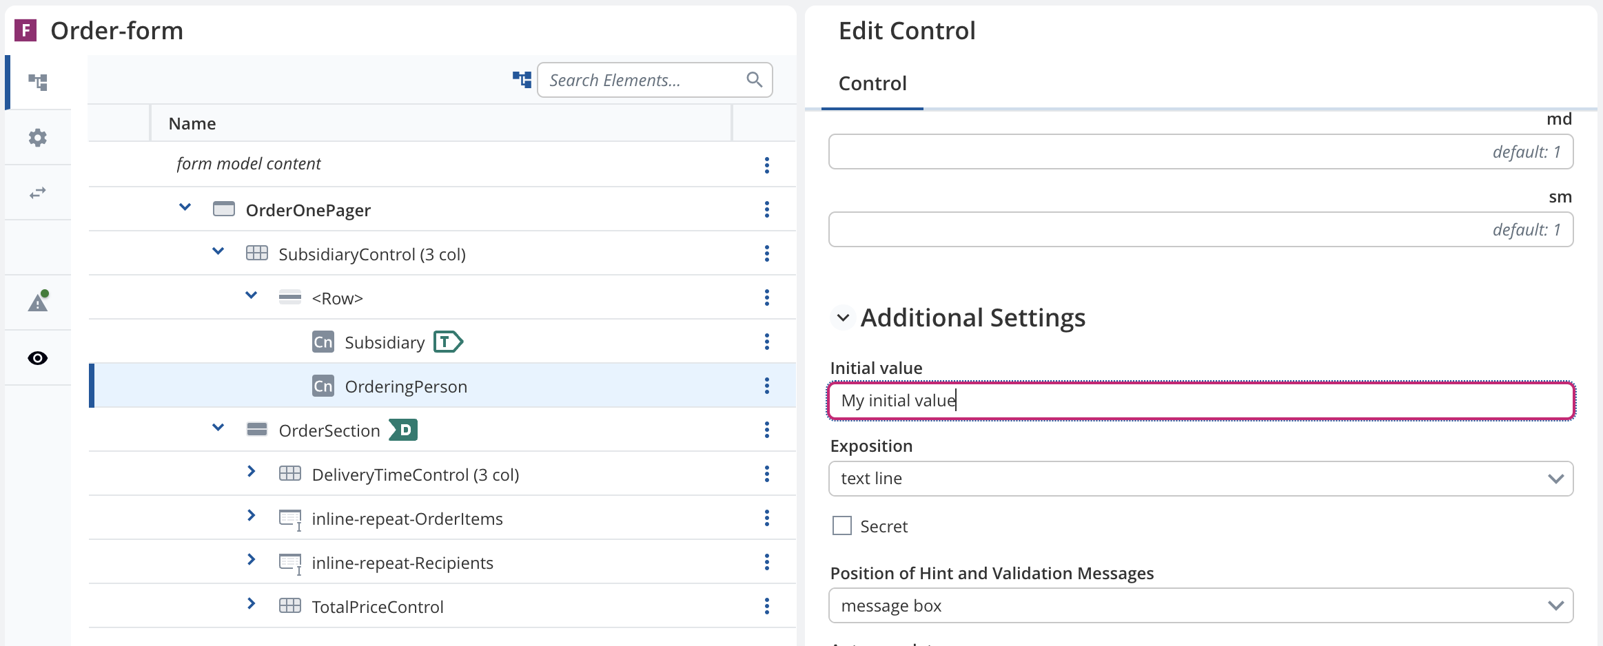This screenshot has height=646, width=1603.
Task: Click the grid icon of SubsidiaryControl
Action: (x=257, y=253)
